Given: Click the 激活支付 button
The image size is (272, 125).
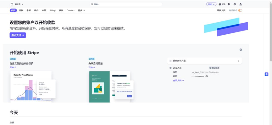Looking at the screenshot, I should [18, 35].
